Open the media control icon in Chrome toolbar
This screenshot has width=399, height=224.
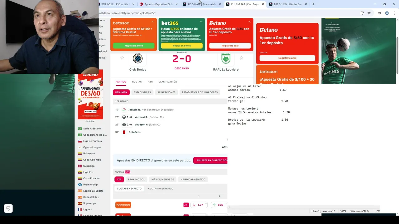coord(379,13)
